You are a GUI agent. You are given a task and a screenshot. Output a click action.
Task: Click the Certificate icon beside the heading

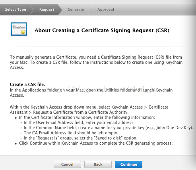pyautogui.click(x=19, y=29)
